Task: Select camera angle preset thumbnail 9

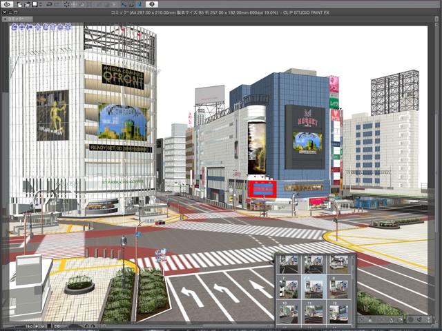Action: 339,287
